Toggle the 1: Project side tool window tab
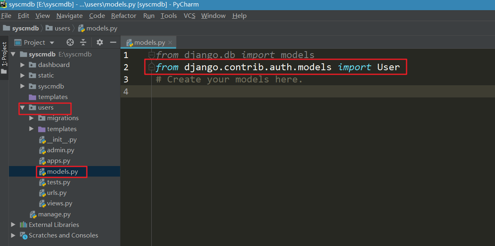 pyautogui.click(x=4, y=54)
